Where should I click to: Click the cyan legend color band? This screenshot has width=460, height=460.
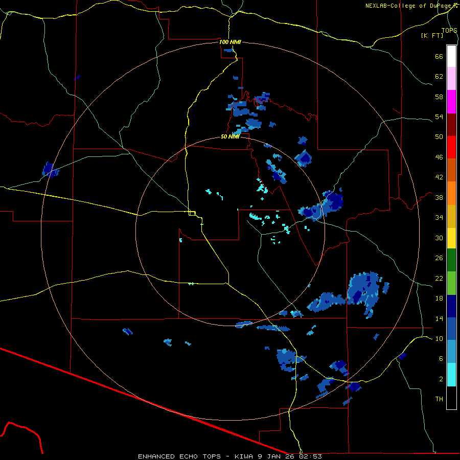[x=451, y=375]
